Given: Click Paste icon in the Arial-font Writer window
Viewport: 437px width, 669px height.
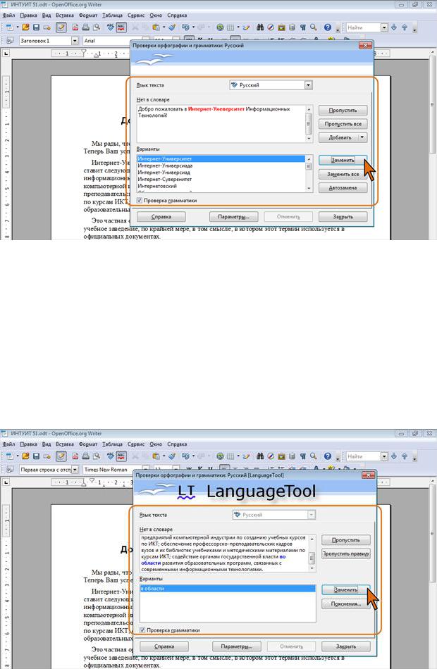Looking at the screenshot, I should (156, 27).
